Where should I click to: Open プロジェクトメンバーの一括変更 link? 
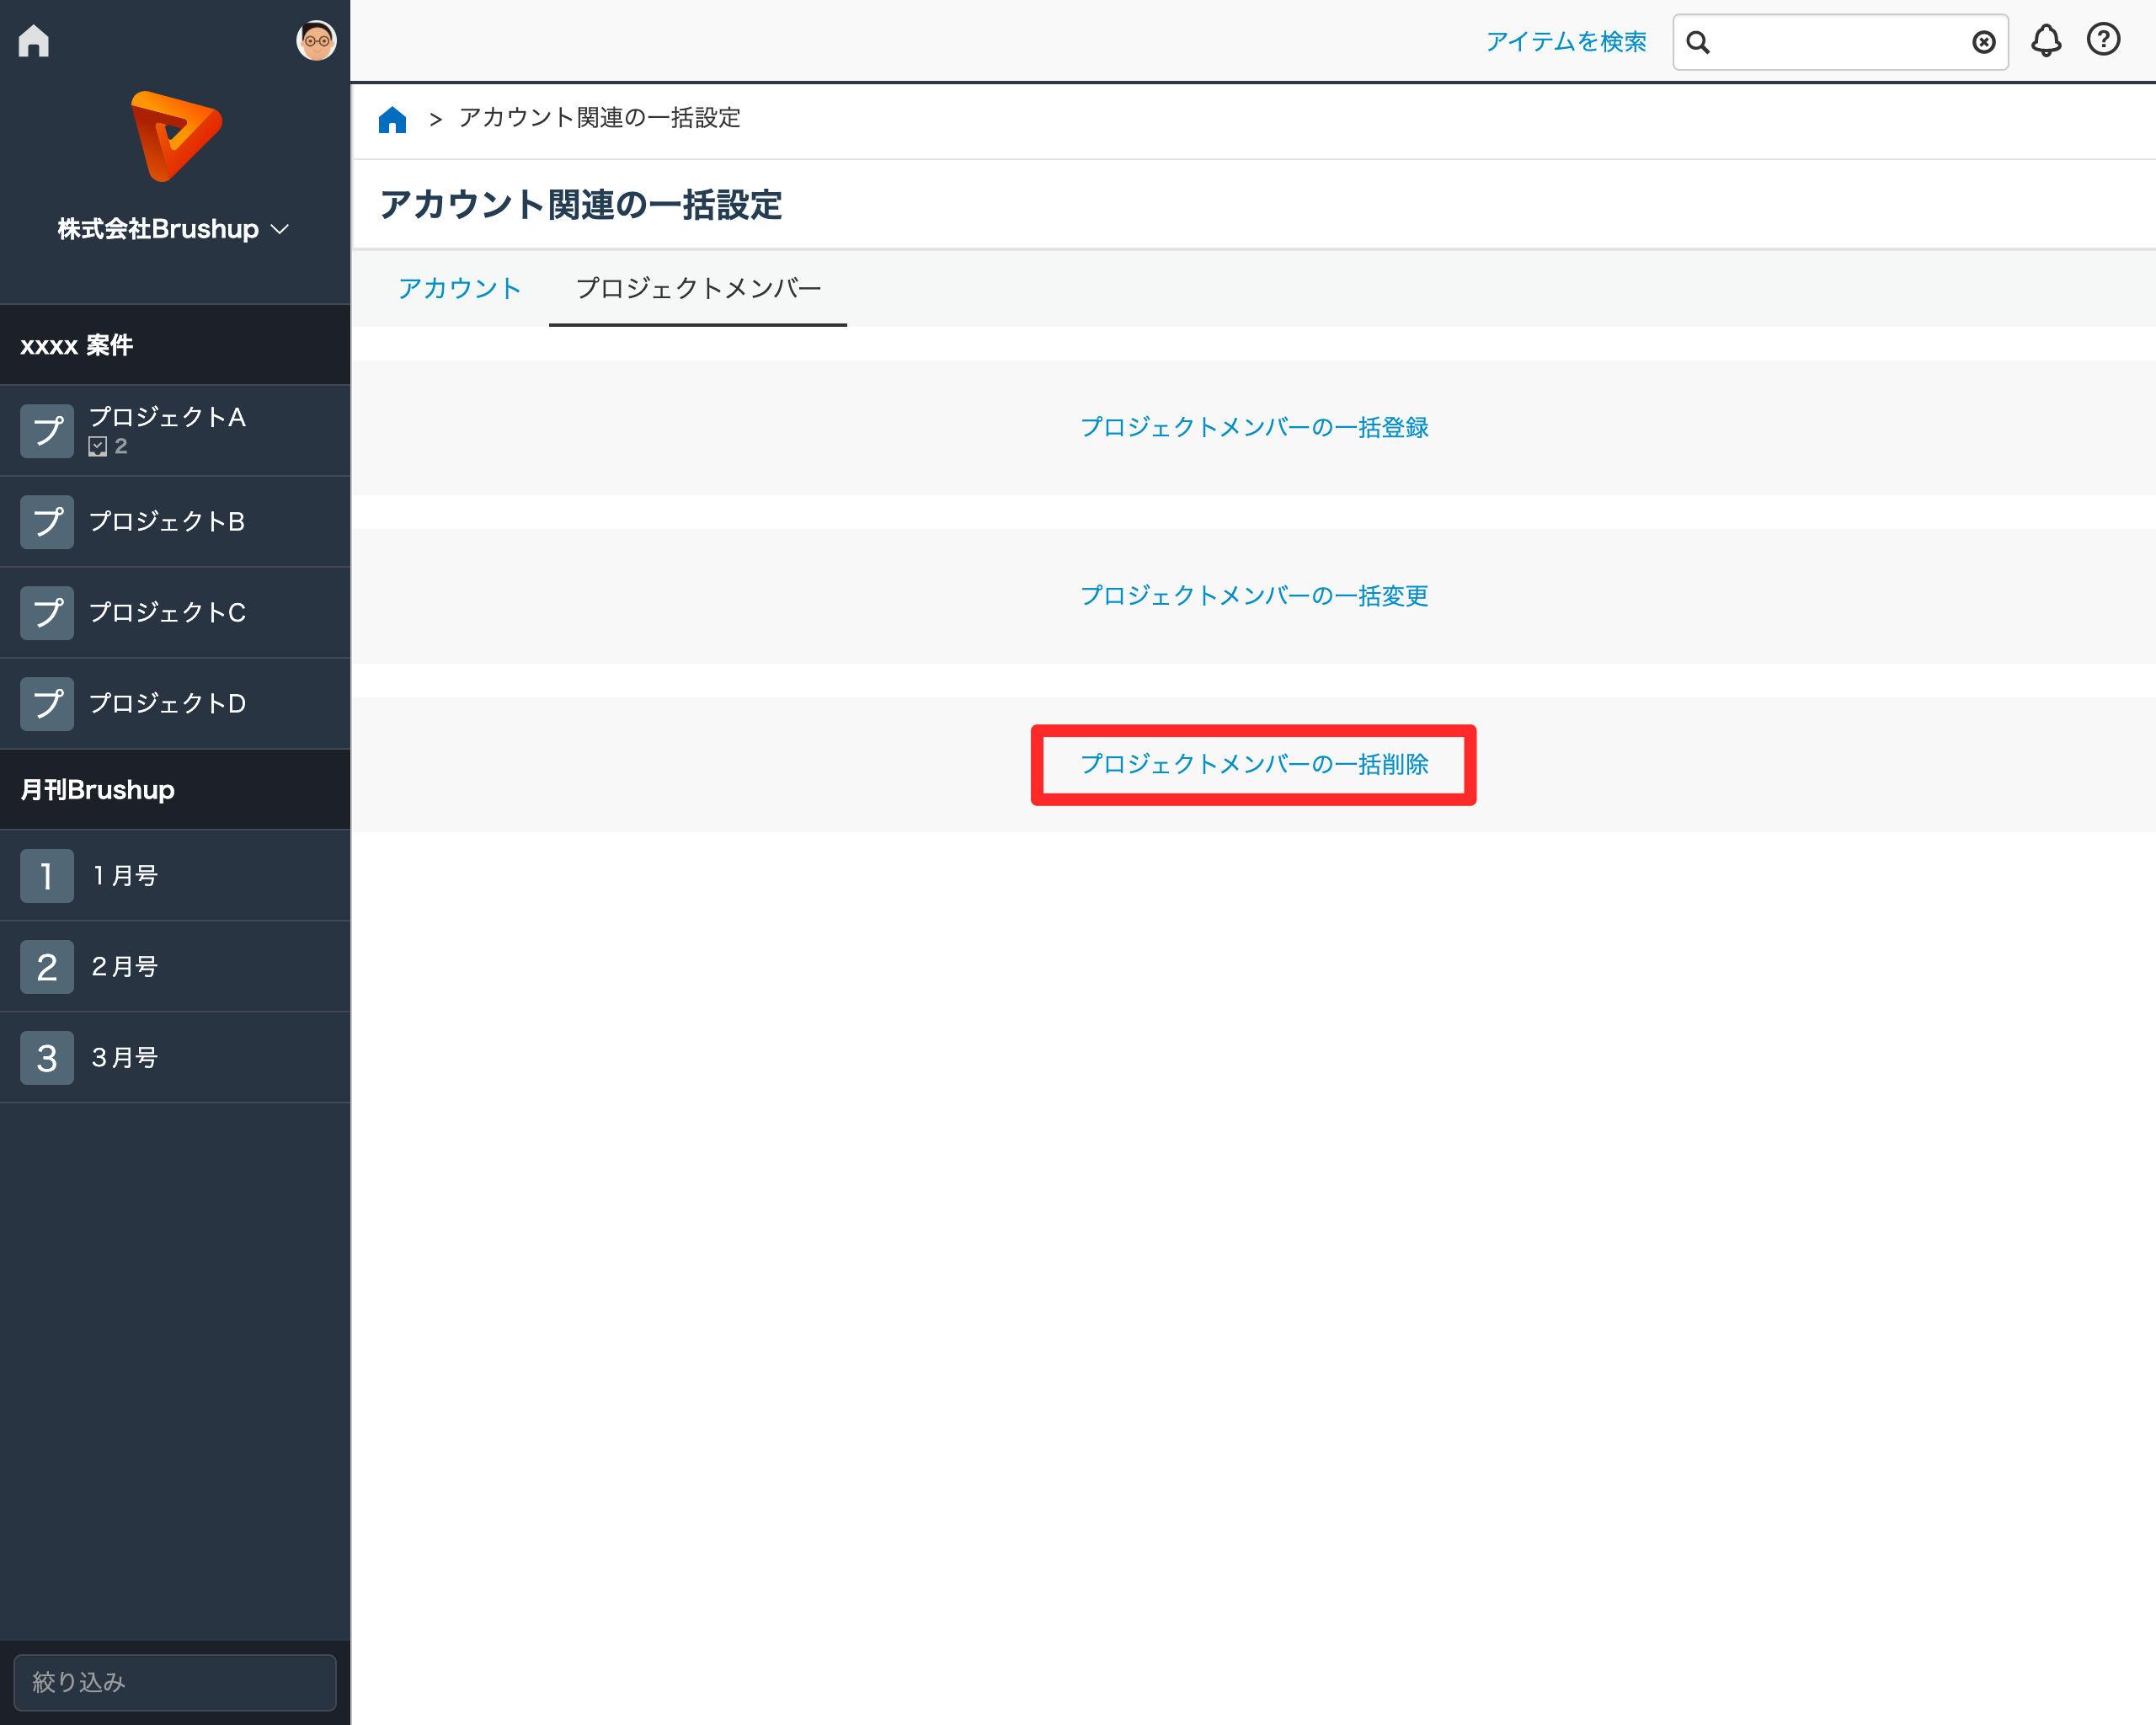[1254, 596]
